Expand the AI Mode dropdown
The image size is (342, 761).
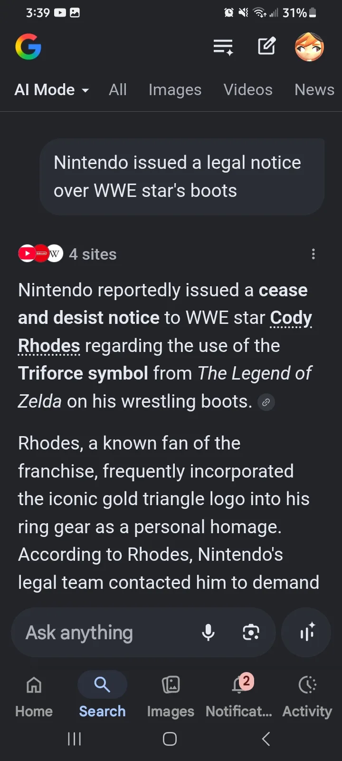point(52,90)
